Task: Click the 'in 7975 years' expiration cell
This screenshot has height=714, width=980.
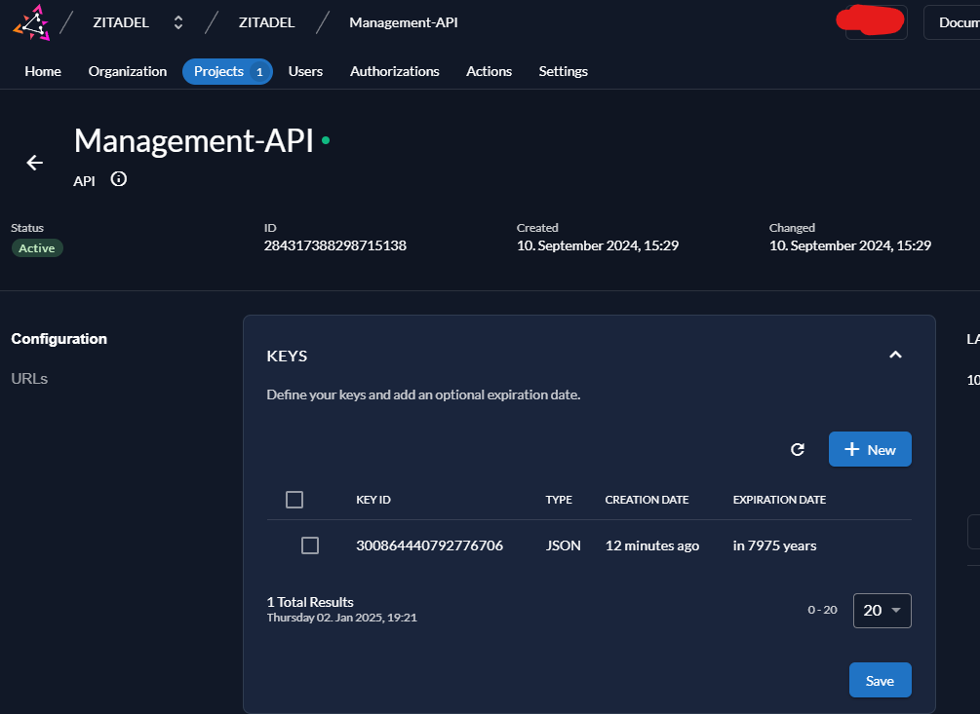Action: (x=774, y=545)
